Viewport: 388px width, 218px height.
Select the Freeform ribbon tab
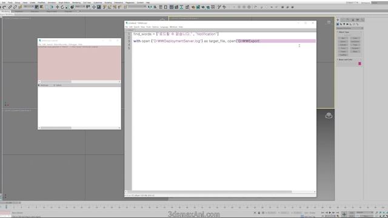coord(19,12)
